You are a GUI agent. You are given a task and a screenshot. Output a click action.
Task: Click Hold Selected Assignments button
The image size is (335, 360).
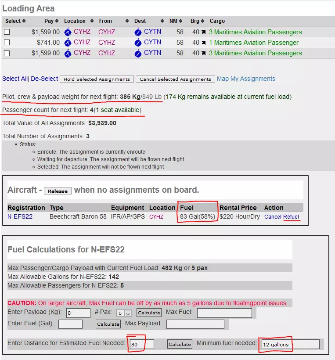(97, 79)
